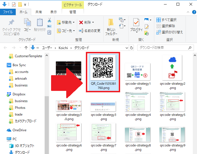197x154 pixels.
Task: Open the Help question mark icon
Action: click(194, 12)
